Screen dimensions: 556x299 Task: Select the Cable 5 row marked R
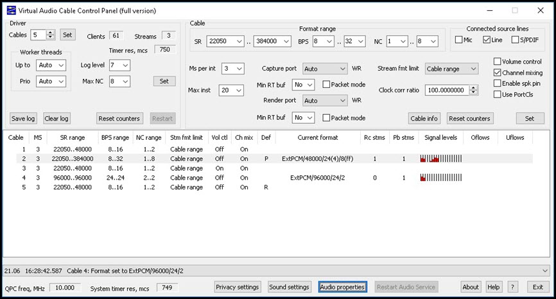[x=274, y=187]
